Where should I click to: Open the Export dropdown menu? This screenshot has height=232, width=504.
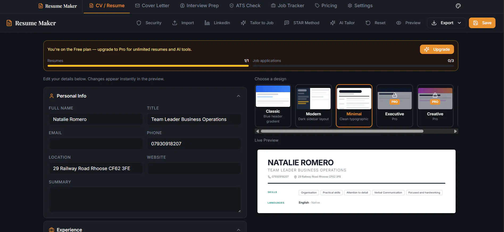click(x=447, y=23)
